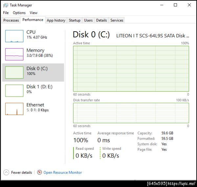This screenshot has height=187, width=197.
Task: Open the View menu
Action: click(x=33, y=13)
